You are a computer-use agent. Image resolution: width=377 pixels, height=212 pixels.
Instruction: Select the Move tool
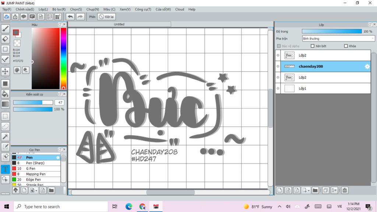[5, 71]
